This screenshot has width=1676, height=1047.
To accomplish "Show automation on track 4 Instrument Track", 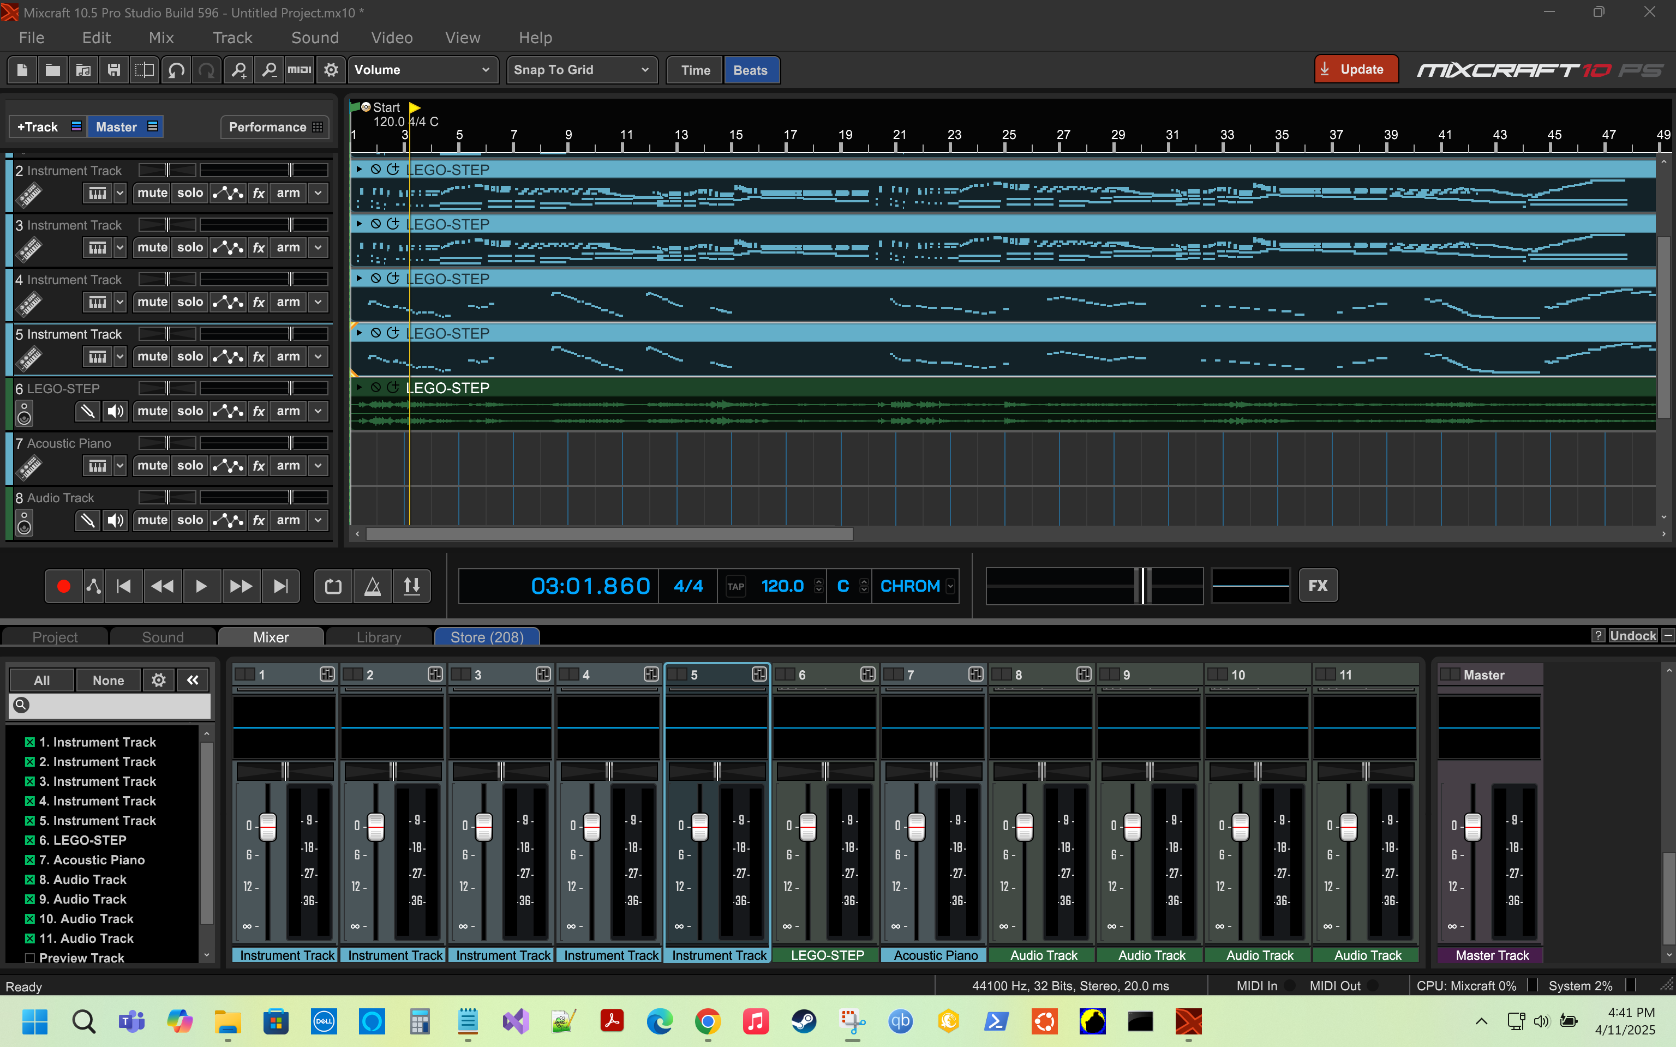I will click(x=228, y=302).
